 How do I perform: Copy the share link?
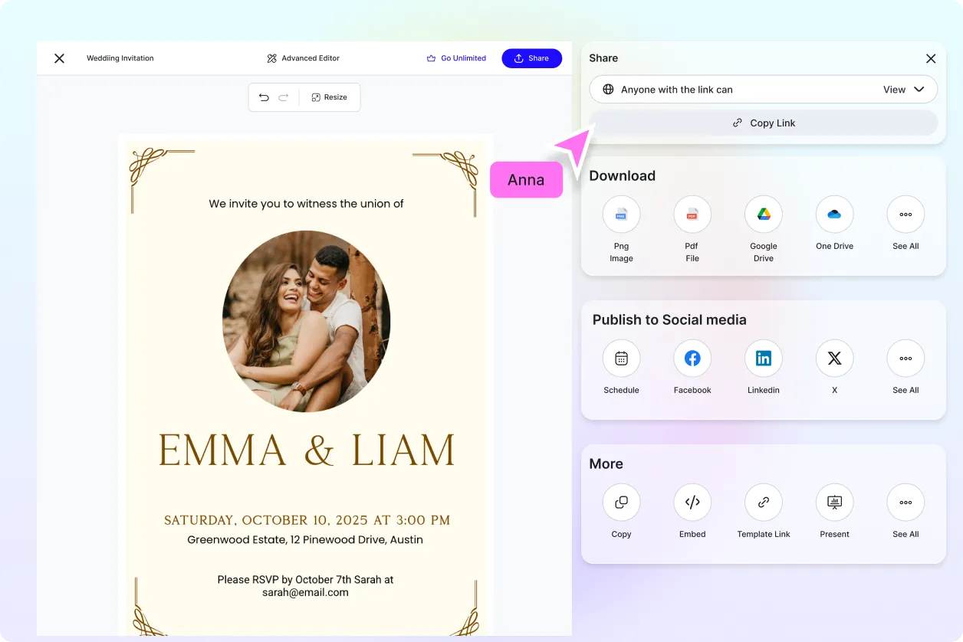click(x=764, y=123)
